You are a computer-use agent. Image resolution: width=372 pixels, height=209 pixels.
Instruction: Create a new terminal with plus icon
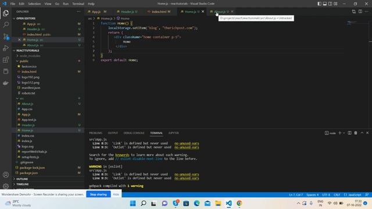pos(339,133)
